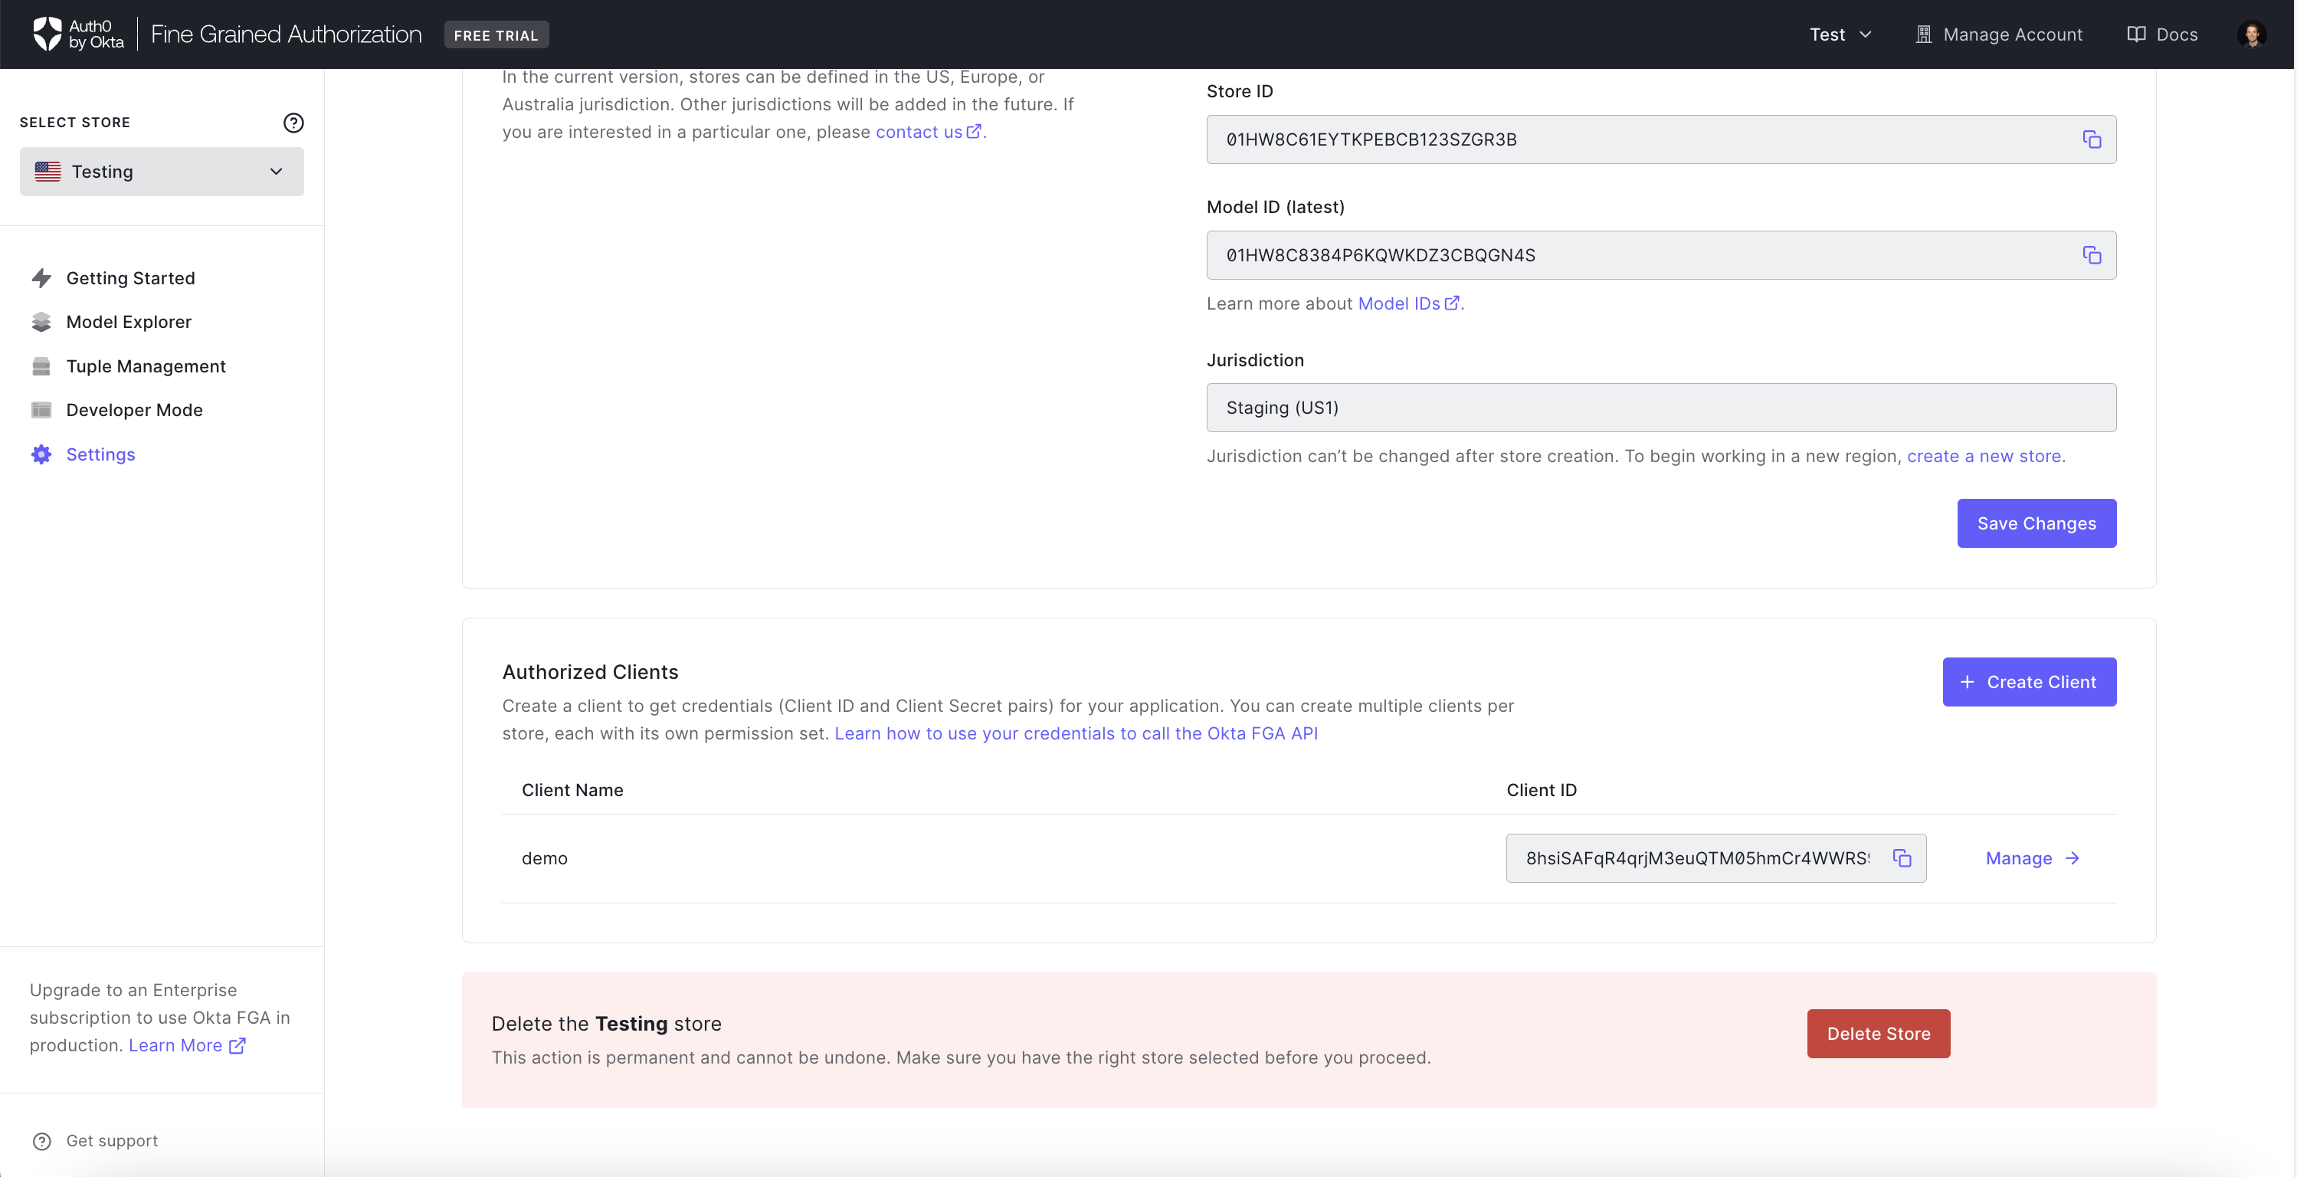Open Tuple Management section
Viewport: 2297px width, 1177px height.
pyautogui.click(x=146, y=366)
